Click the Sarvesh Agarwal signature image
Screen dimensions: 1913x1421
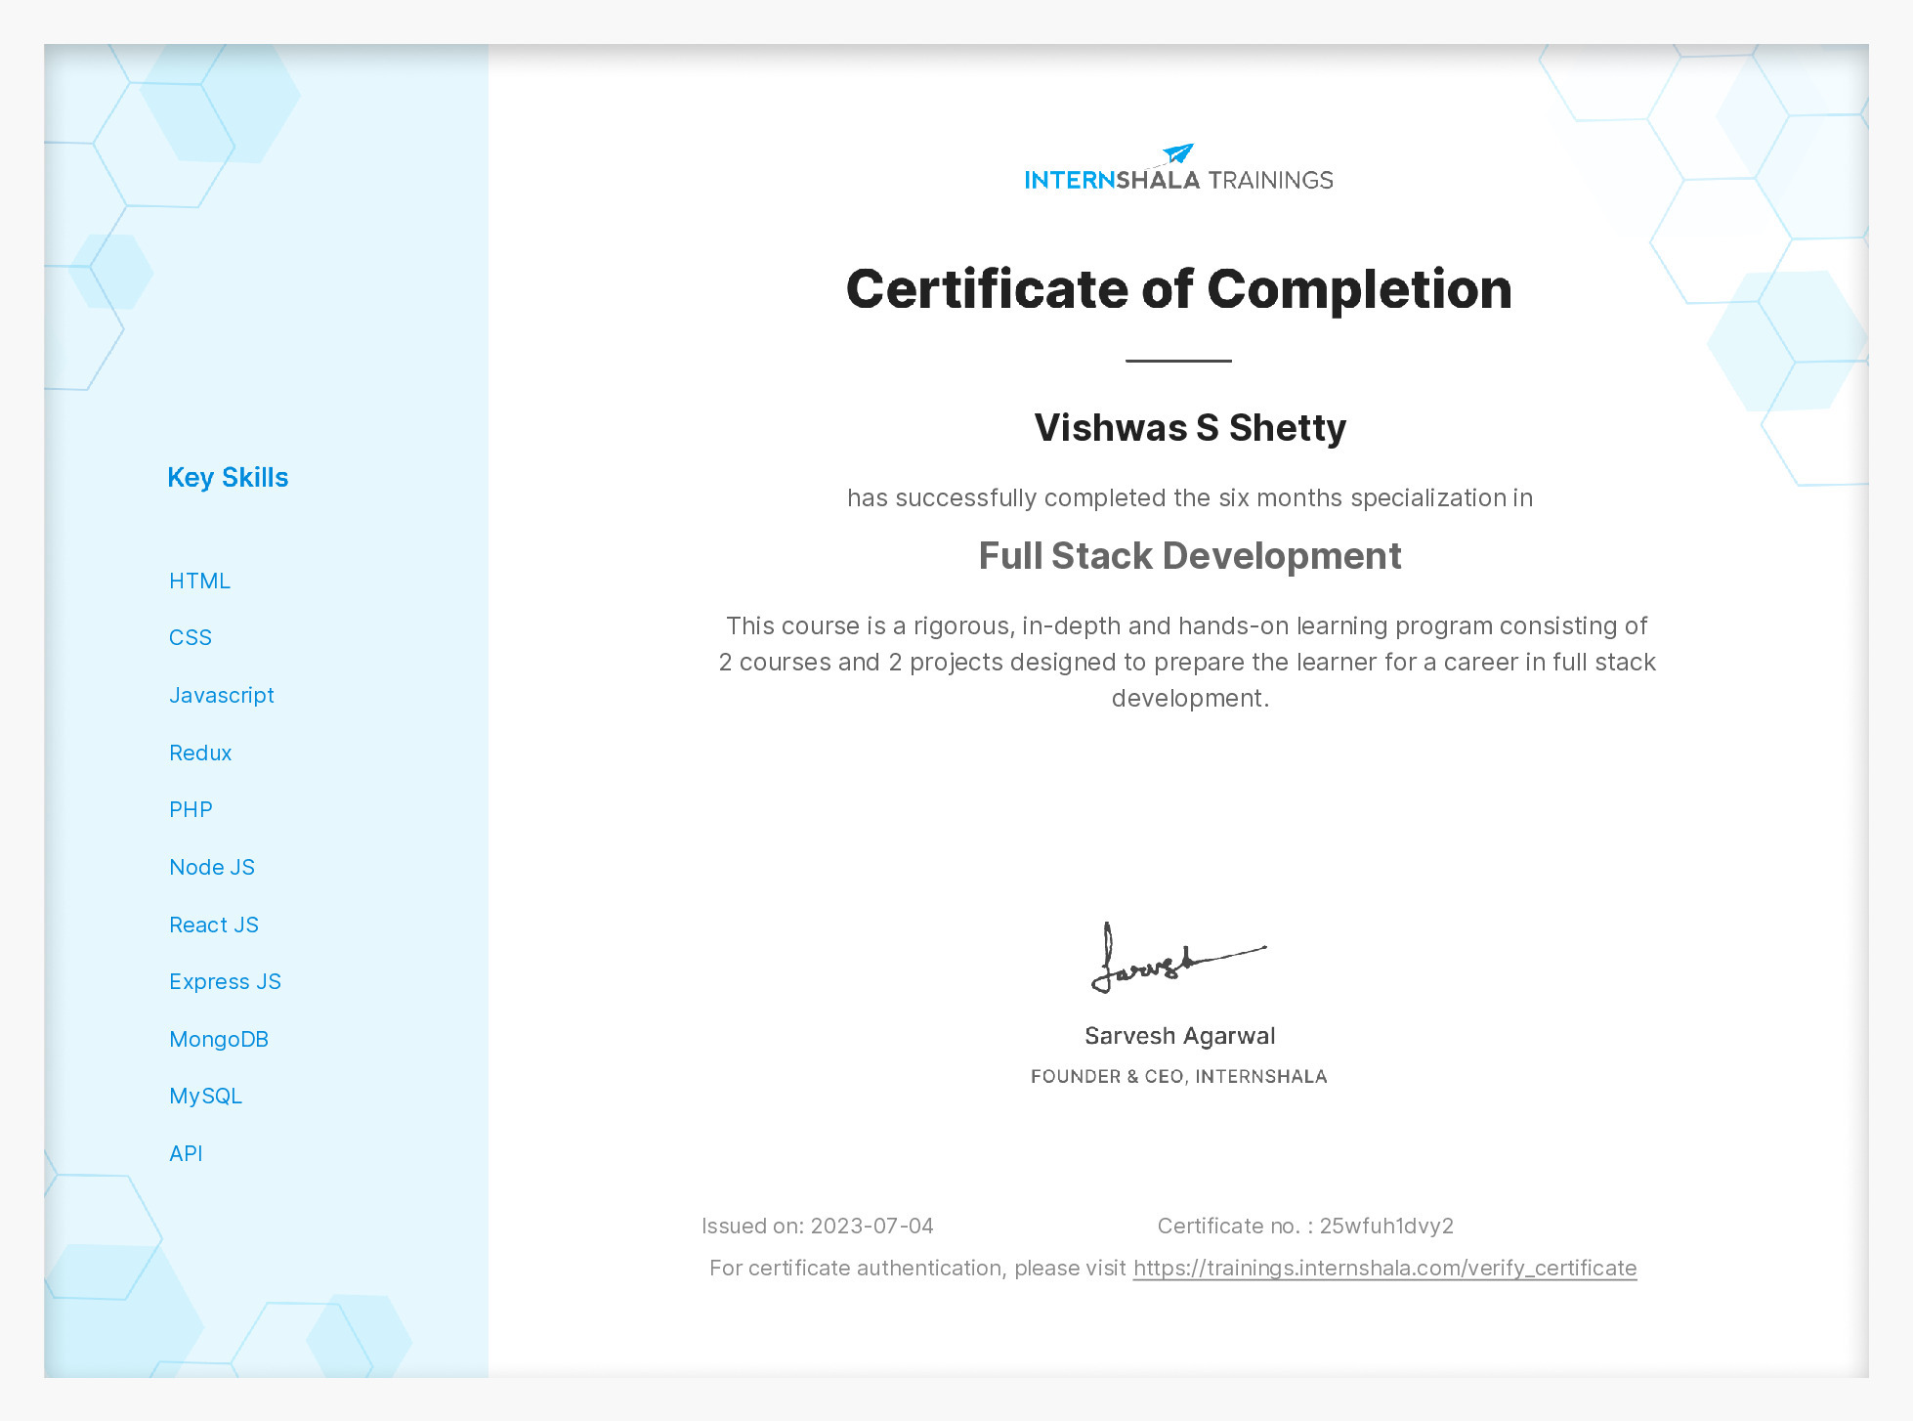click(1178, 958)
